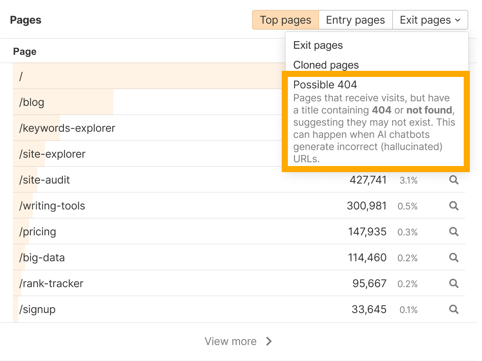Viewport: 482px width, 361px height.
Task: Click the magnifier icon for /writing-tools
Action: (x=453, y=206)
